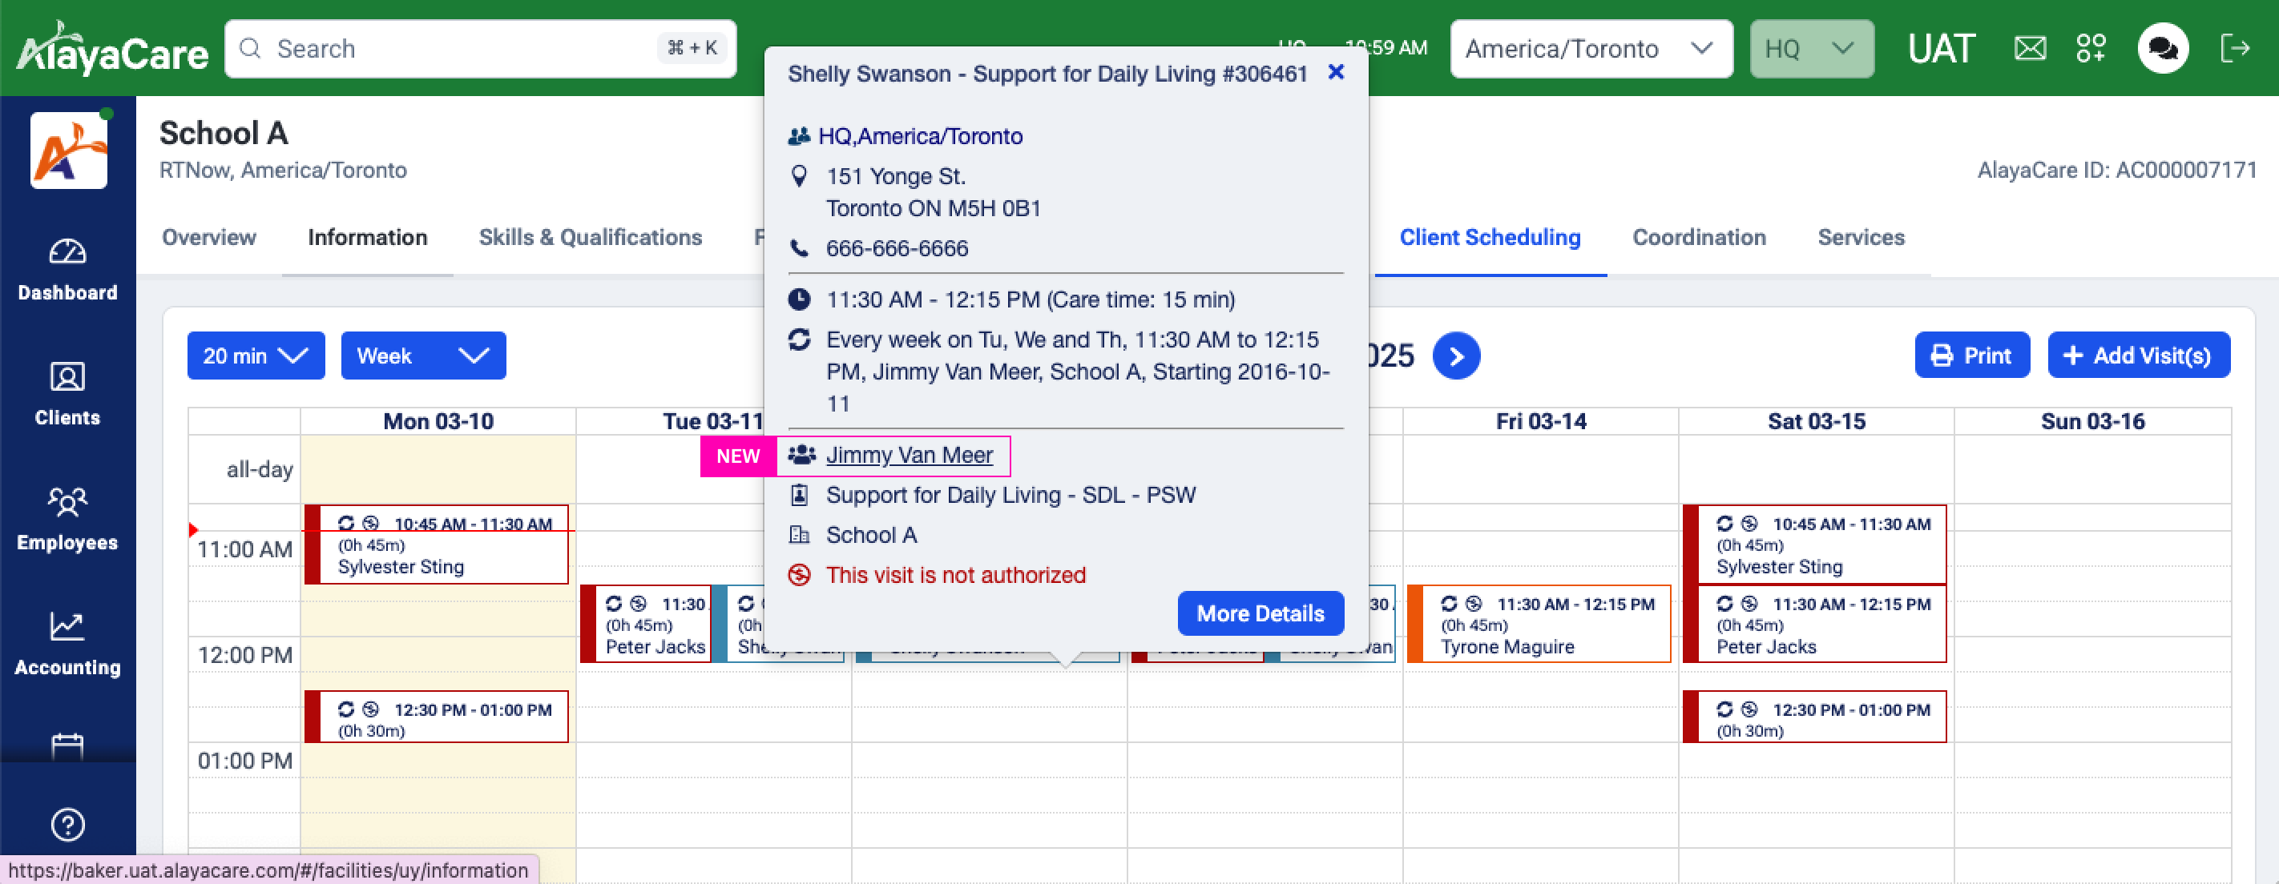
Task: Open the Jimmy Van Meer link
Action: tap(909, 456)
